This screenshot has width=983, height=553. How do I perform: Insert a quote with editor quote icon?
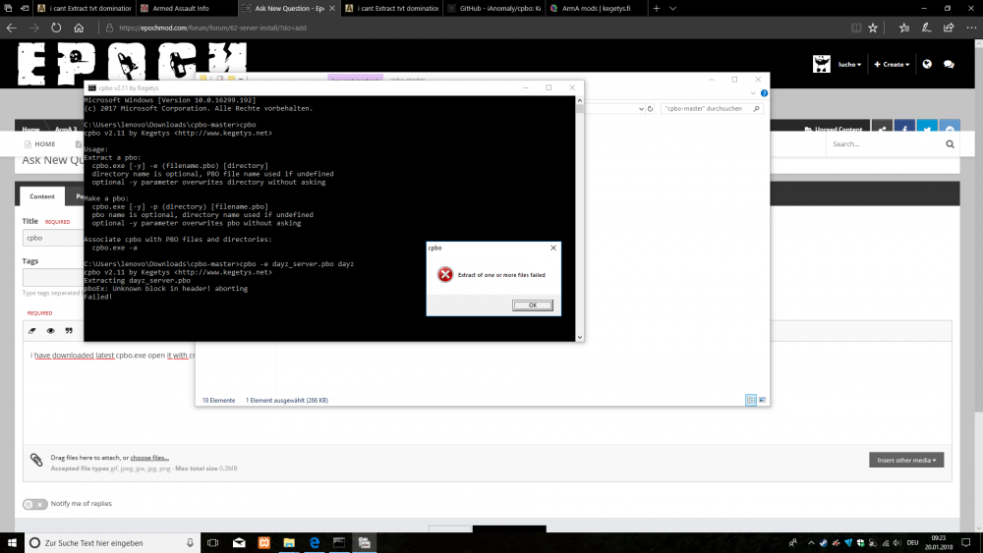[69, 331]
